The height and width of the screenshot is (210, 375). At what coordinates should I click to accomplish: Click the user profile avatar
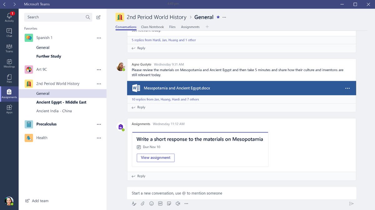(x=9, y=201)
